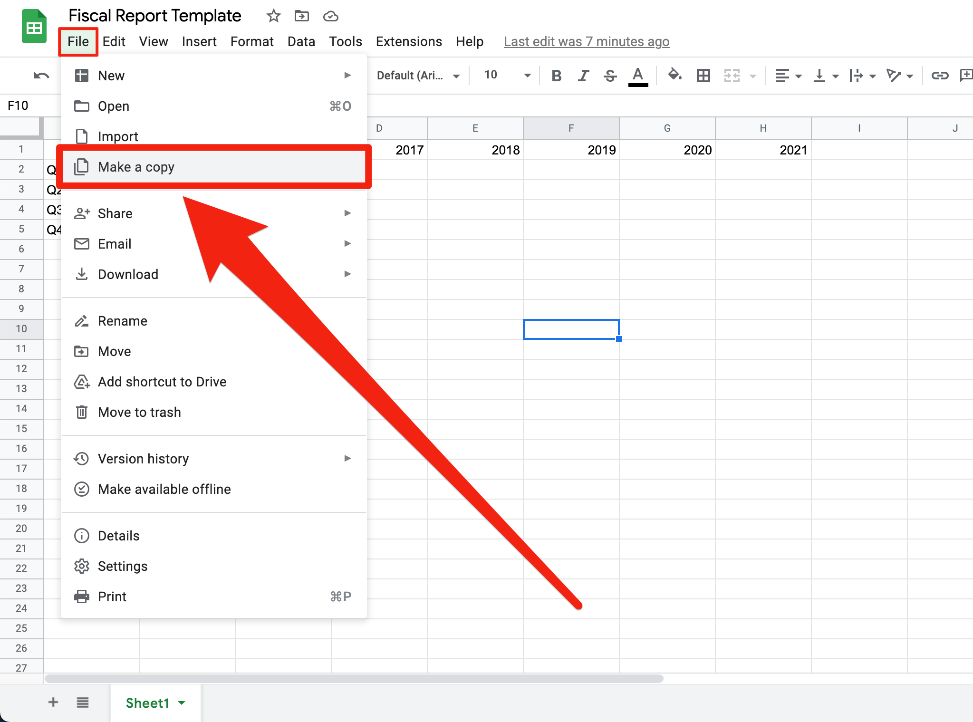Screen dimensions: 973x722
Task: Open the Extensions menu
Action: [x=408, y=41]
